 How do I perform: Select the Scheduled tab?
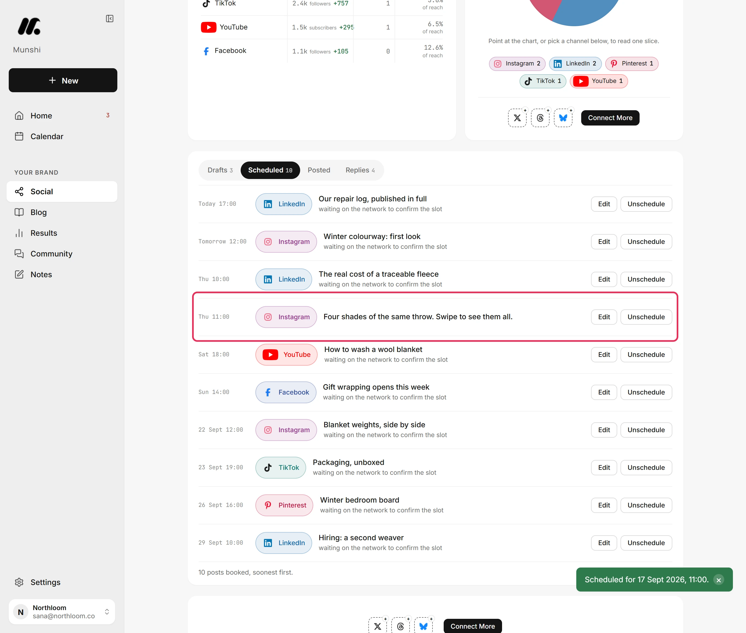270,170
